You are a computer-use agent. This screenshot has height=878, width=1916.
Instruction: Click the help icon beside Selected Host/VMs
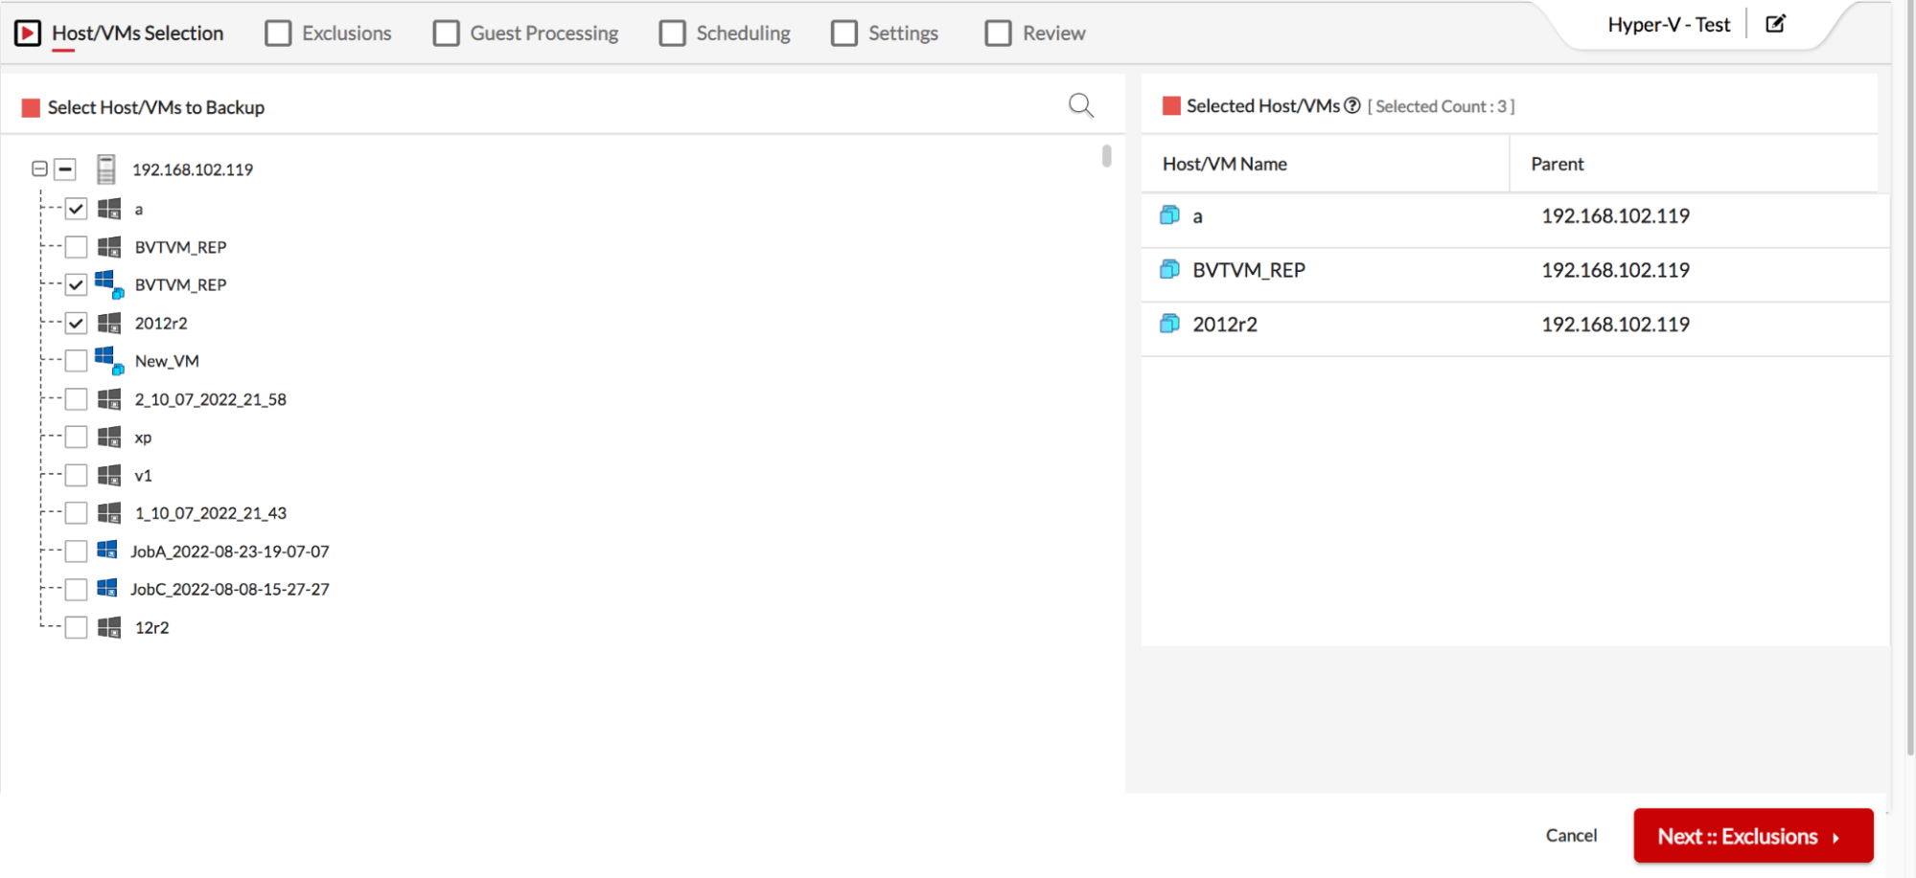point(1351,106)
